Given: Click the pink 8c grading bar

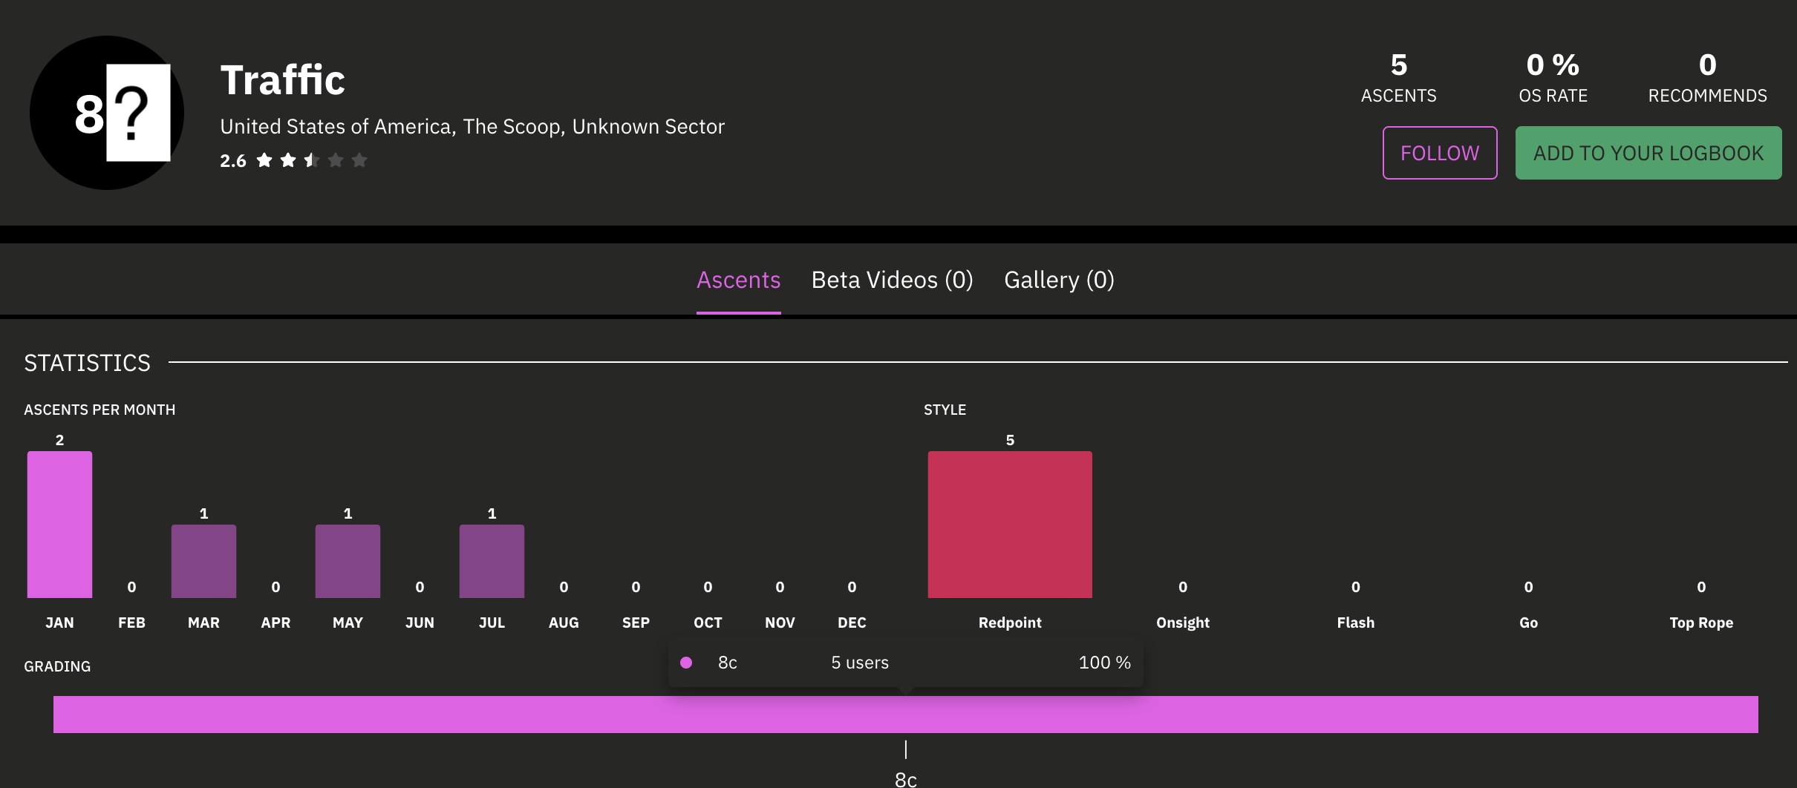Looking at the screenshot, I should point(905,715).
